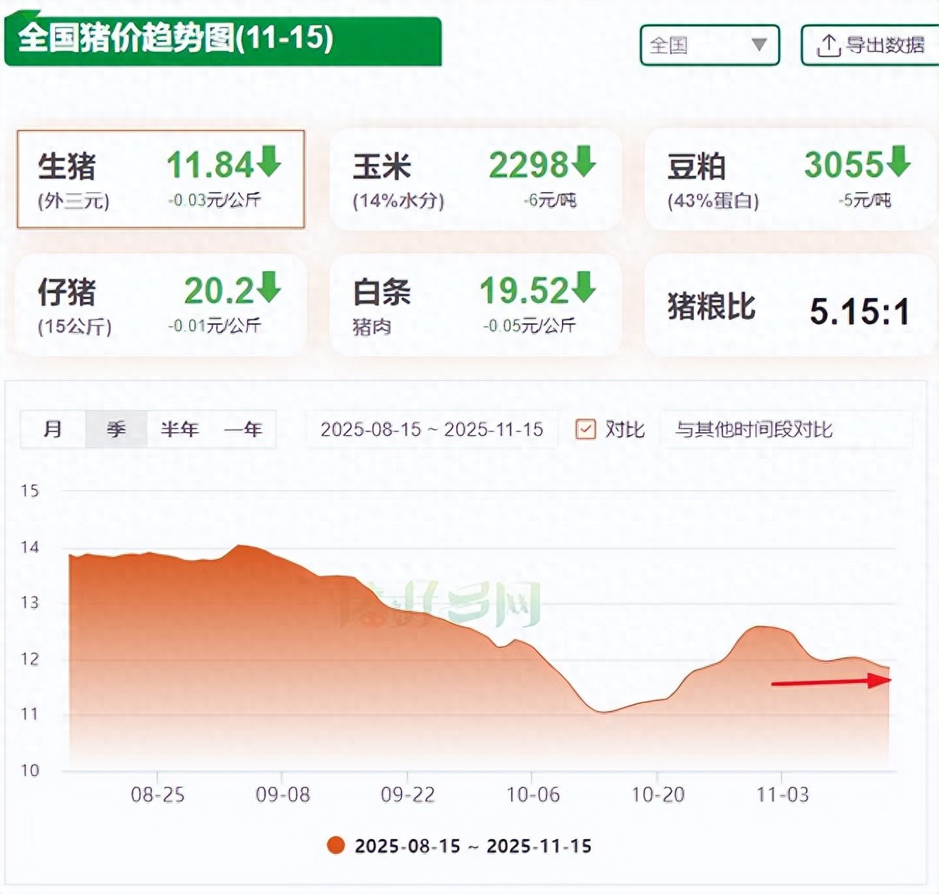Expand the dropdown triangle next to 全国
The width and height of the screenshot is (939, 894).
coord(759,45)
